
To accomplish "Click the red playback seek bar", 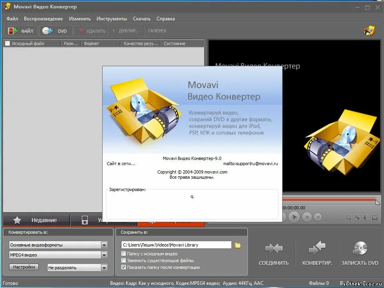I will click(x=329, y=199).
